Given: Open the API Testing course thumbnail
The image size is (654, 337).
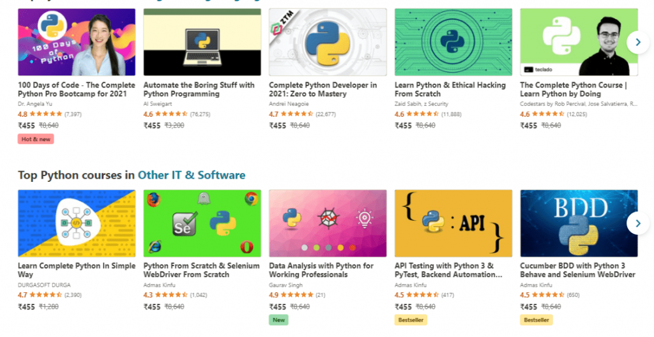Looking at the screenshot, I should pos(453,223).
